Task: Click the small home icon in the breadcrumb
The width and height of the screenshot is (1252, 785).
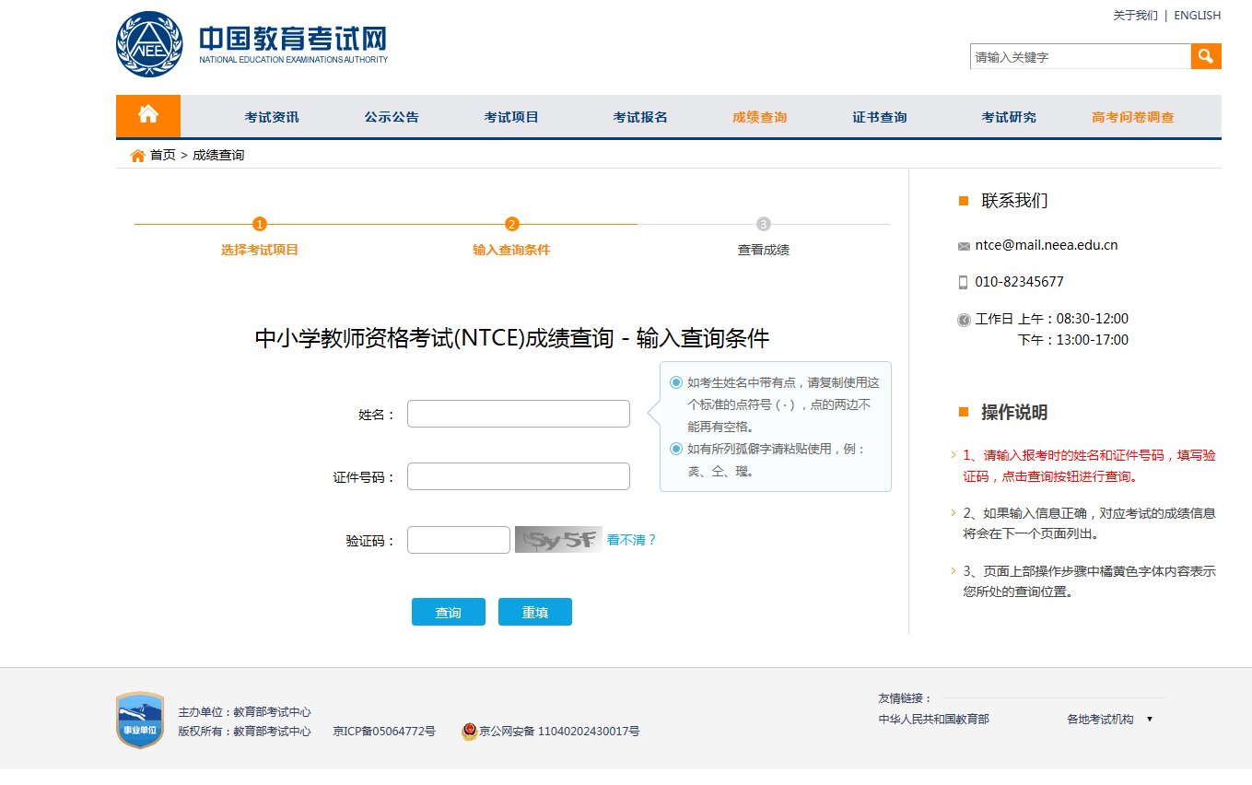Action: 137,155
